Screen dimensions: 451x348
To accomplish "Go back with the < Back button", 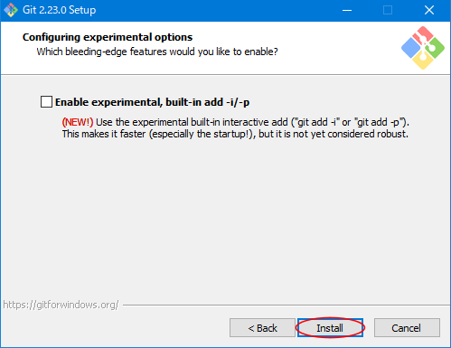I will [x=262, y=328].
